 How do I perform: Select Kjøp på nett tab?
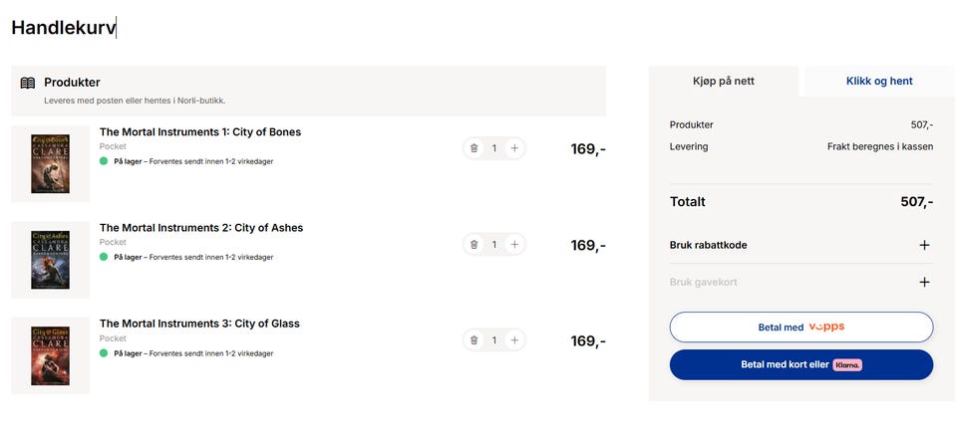tap(724, 81)
